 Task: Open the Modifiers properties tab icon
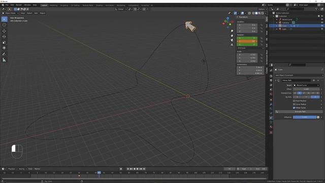(271, 104)
